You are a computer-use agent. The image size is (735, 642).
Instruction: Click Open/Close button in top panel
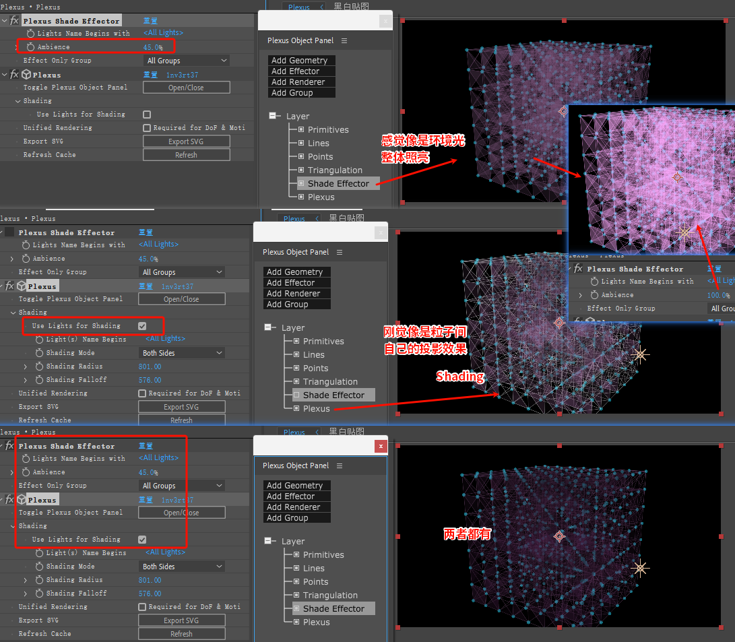point(187,88)
